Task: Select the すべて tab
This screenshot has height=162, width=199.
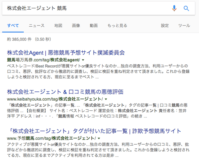Action: (13, 25)
